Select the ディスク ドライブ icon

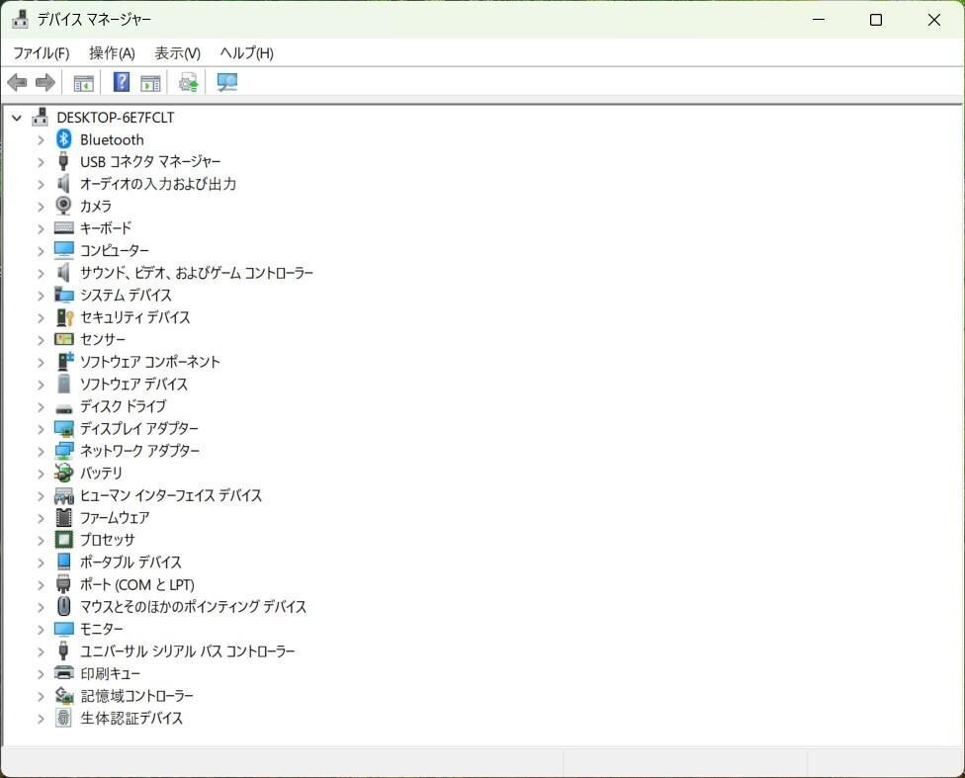pyautogui.click(x=63, y=408)
